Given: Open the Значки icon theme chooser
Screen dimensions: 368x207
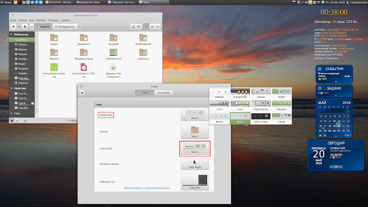Looking at the screenshot, I should click(x=195, y=132).
